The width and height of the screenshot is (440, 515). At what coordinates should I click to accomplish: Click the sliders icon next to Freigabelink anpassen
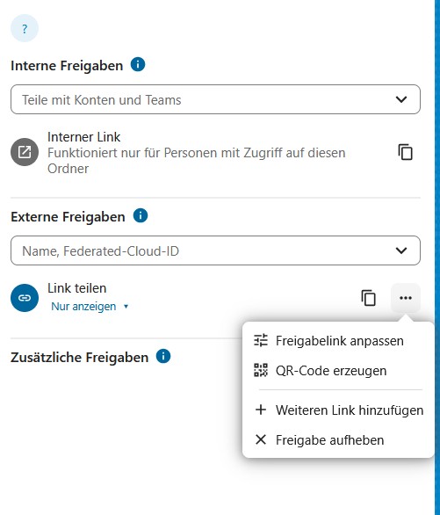pyautogui.click(x=261, y=341)
